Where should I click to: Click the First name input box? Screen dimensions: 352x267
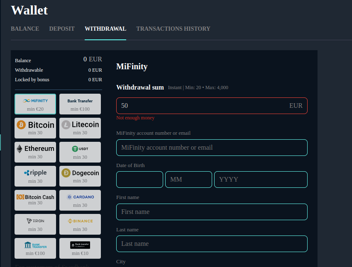212,212
